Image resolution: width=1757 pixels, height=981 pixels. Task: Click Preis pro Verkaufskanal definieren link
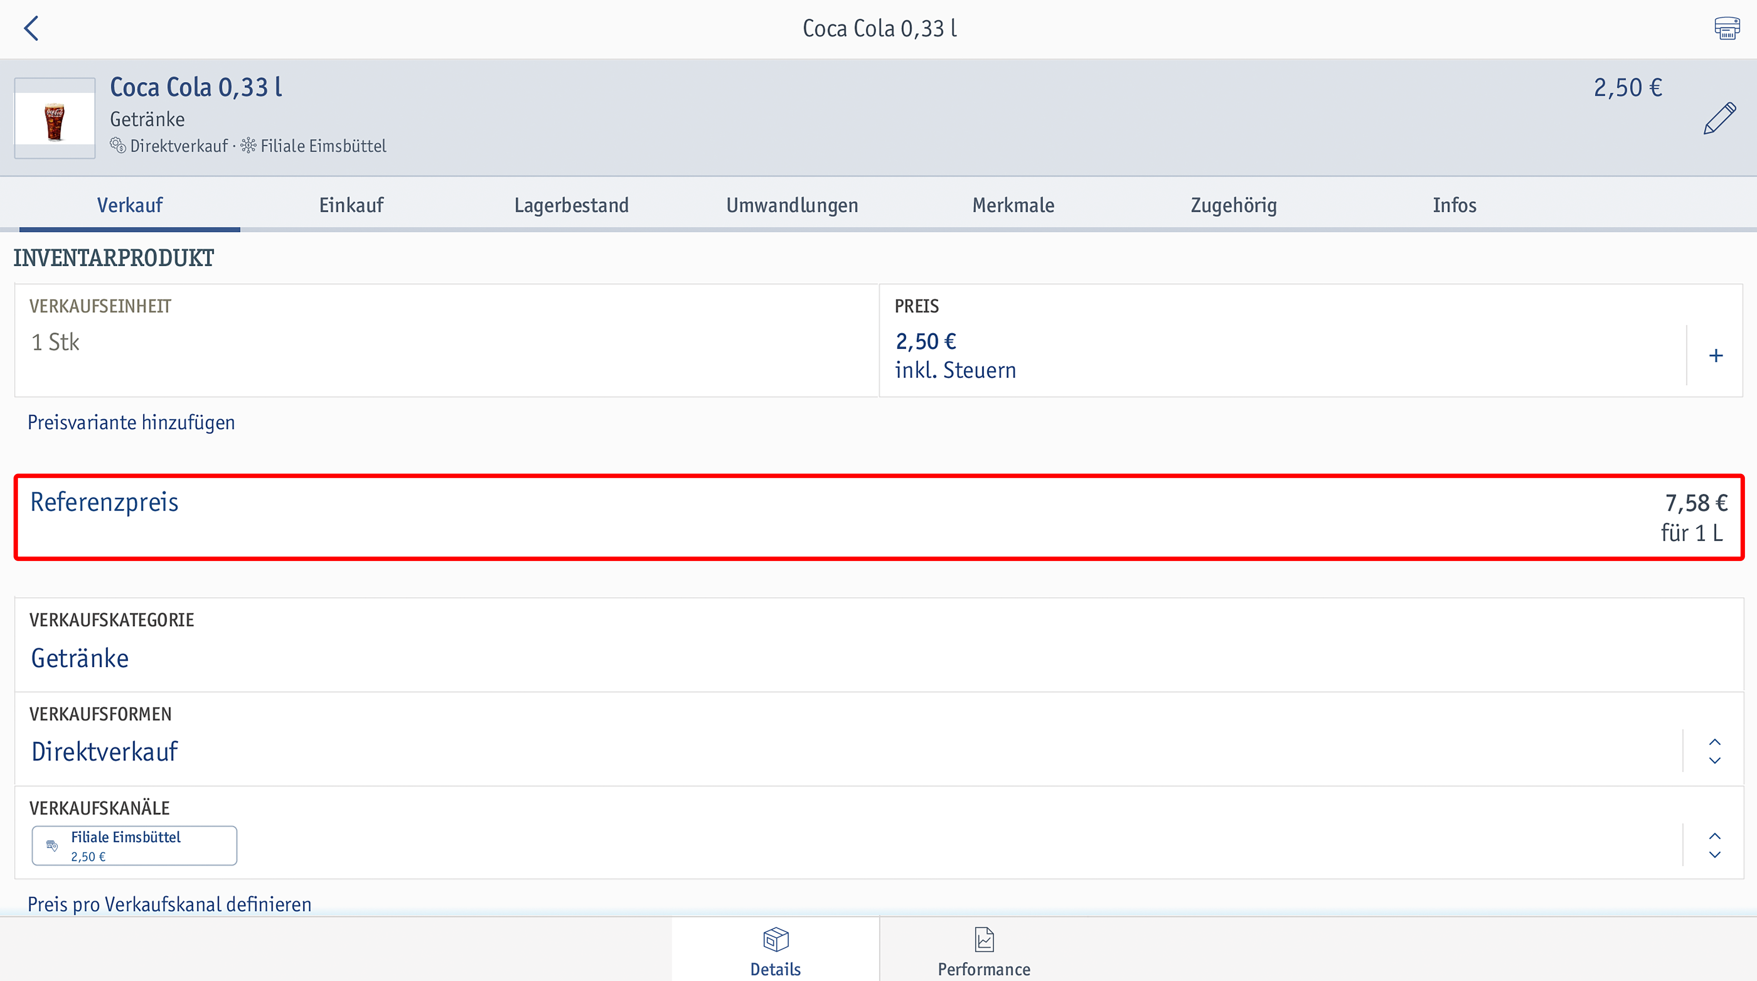(x=169, y=904)
